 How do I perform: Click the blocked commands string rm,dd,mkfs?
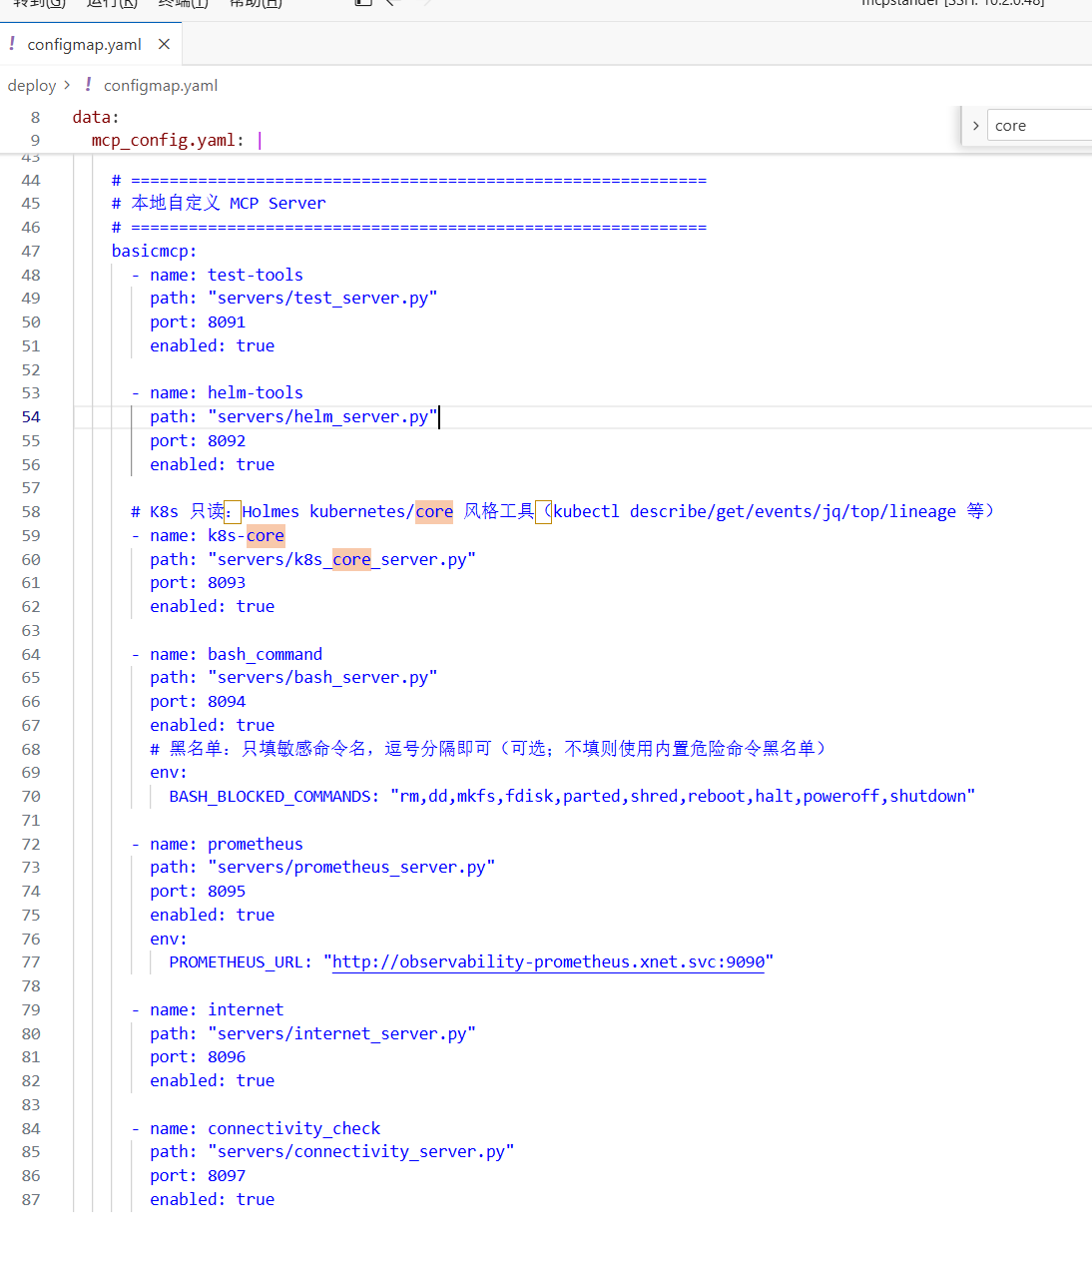(683, 796)
